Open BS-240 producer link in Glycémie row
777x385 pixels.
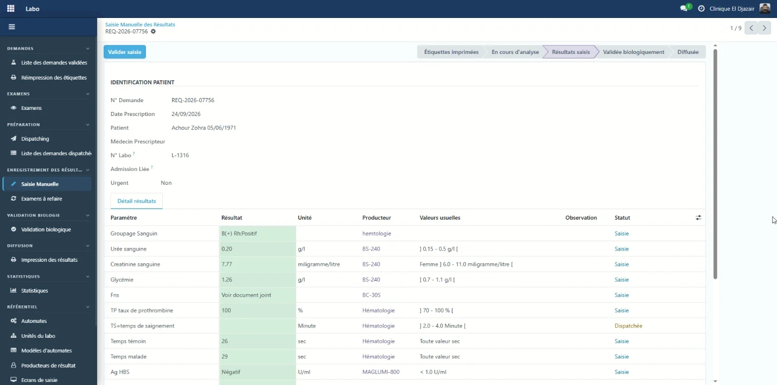[371, 280]
